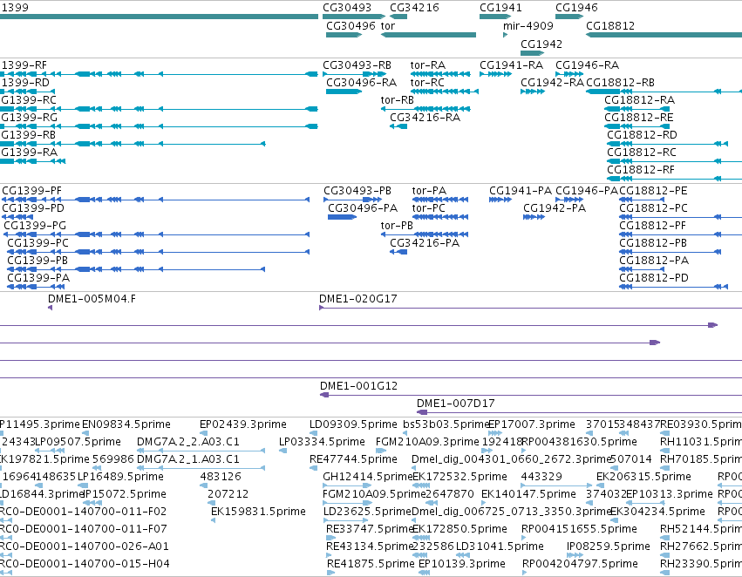Screen dimensions: 742x577
Task: Click the tor-RA transcript label
Action: [x=428, y=64]
